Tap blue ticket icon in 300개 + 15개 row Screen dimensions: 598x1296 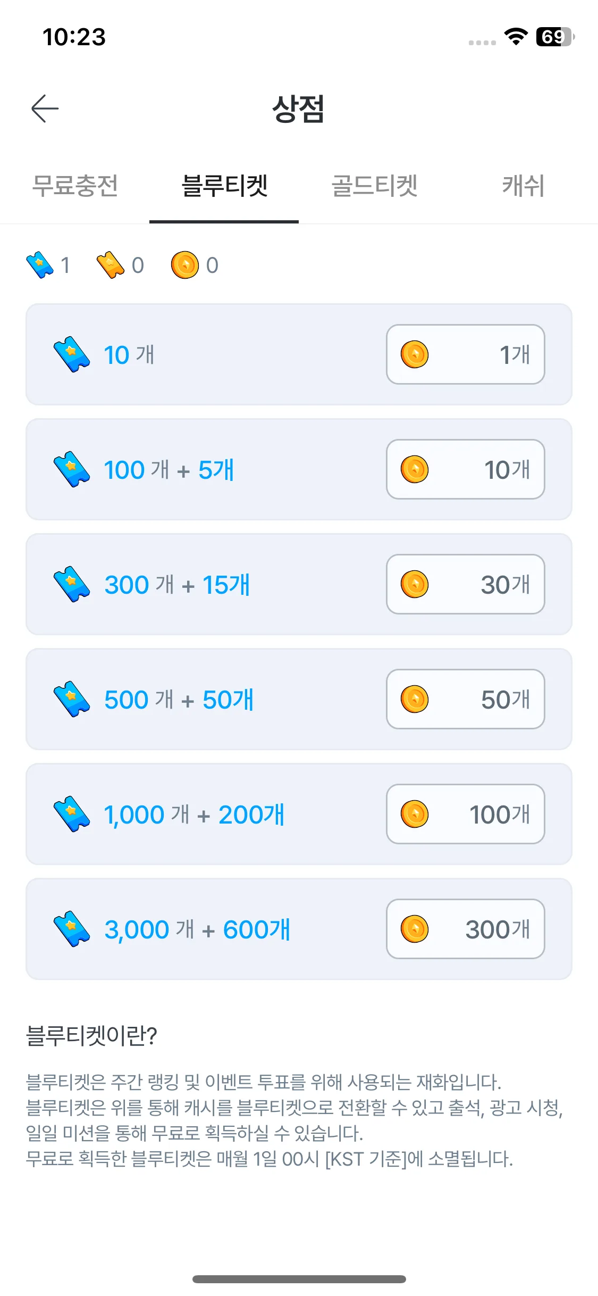(72, 584)
